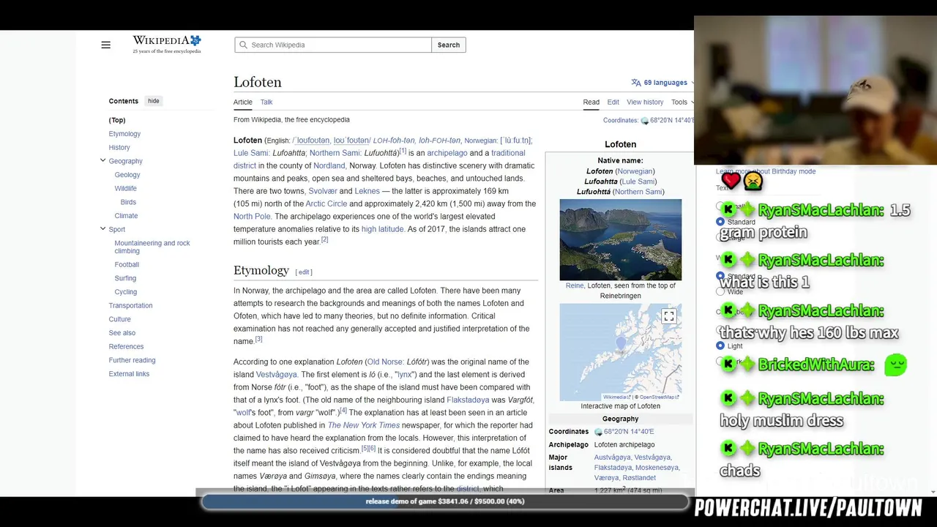Jump to Climate subsection in contents
937x527 pixels.
tap(127, 216)
